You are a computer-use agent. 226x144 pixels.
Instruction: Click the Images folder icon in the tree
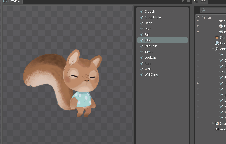point(217,123)
